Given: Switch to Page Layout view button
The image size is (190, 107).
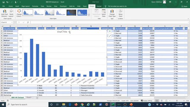Looking at the screenshot, I should [161, 101].
